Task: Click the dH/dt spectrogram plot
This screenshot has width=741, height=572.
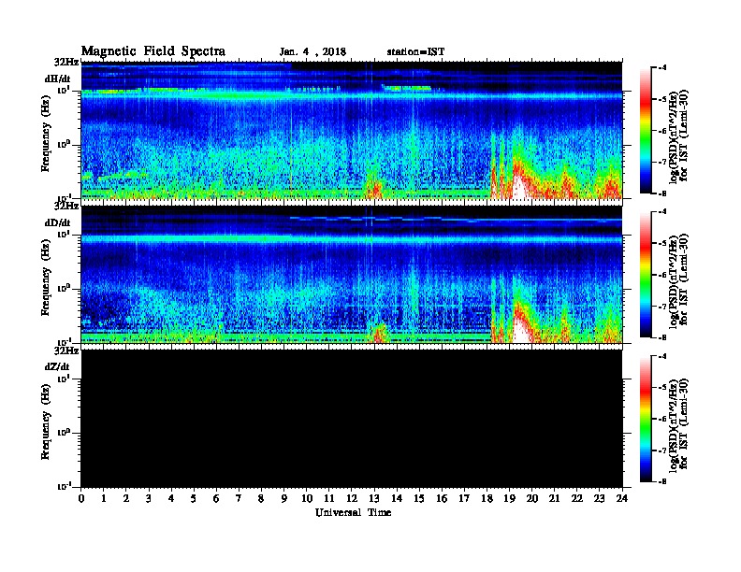Action: point(352,130)
